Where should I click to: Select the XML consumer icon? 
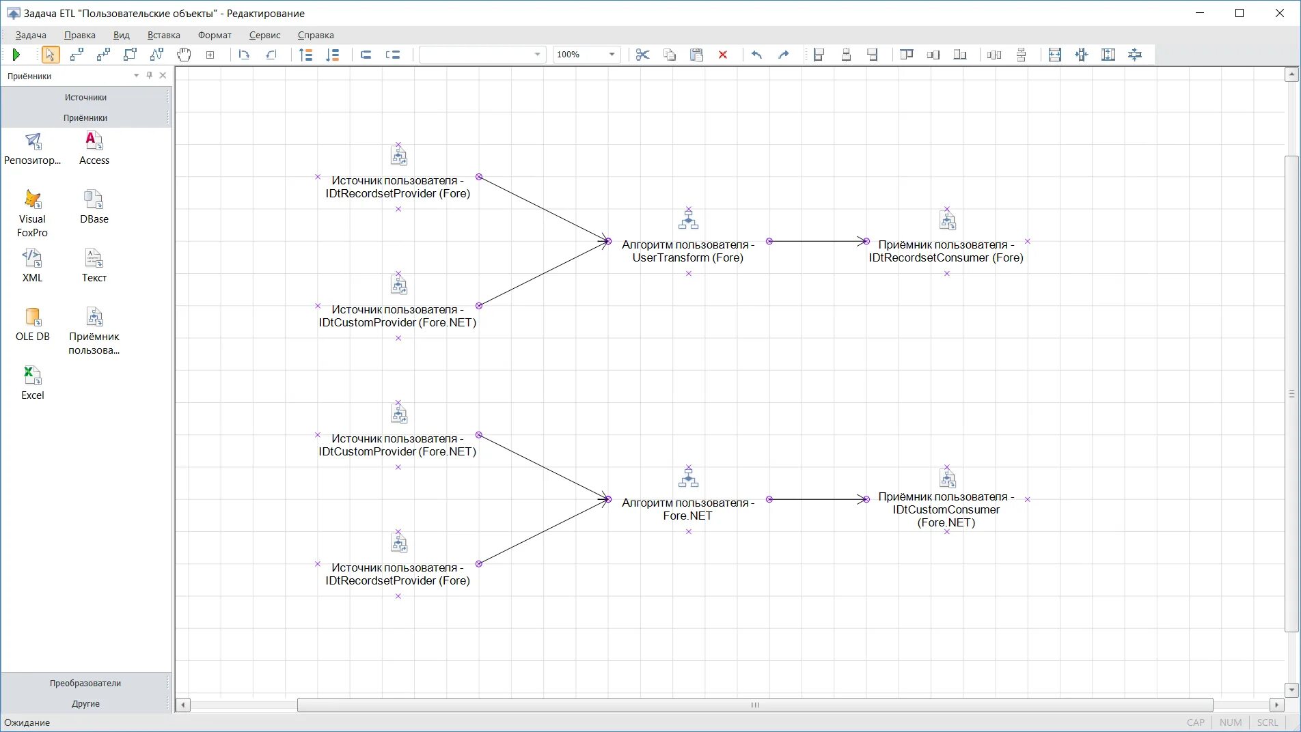point(33,266)
